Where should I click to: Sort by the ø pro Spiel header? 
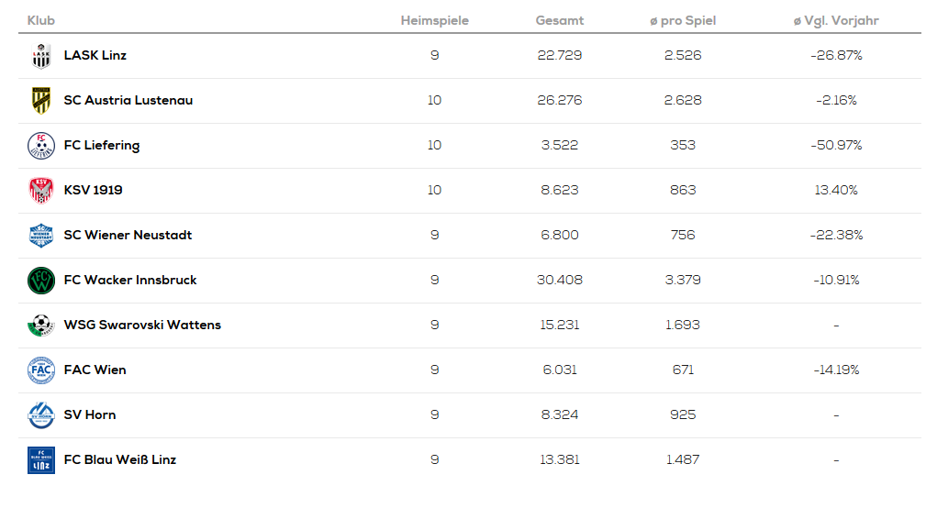pos(682,20)
